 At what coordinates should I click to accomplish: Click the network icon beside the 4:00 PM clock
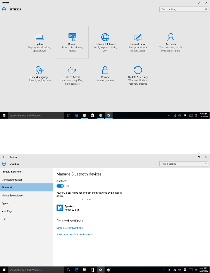click(x=175, y=115)
